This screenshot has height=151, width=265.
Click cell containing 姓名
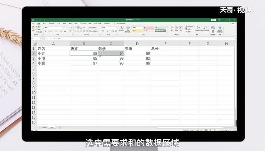[x=53, y=49]
